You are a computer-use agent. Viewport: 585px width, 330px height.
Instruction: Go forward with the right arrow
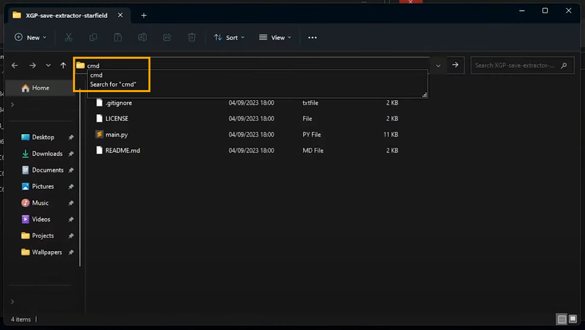coord(33,66)
